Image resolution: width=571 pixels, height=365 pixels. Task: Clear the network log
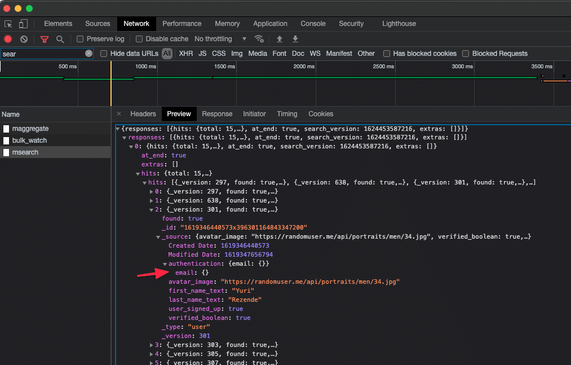pyautogui.click(x=24, y=39)
